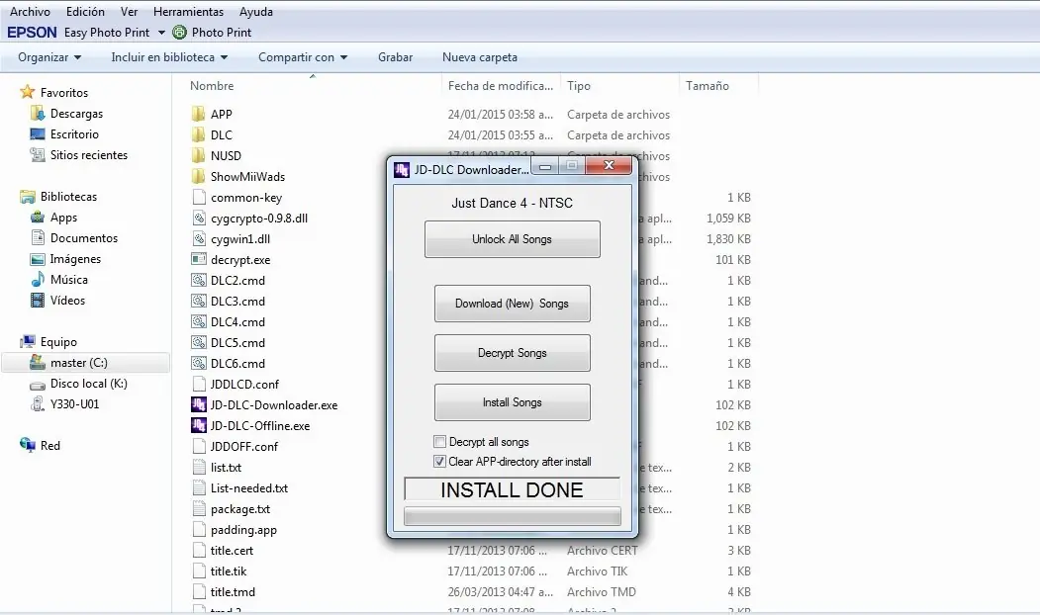Open the Incluir en biblioteca dropdown
The height and width of the screenshot is (615, 1040).
[x=169, y=57]
